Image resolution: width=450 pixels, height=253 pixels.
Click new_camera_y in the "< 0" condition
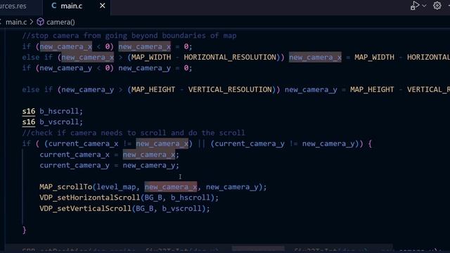tap(65, 68)
